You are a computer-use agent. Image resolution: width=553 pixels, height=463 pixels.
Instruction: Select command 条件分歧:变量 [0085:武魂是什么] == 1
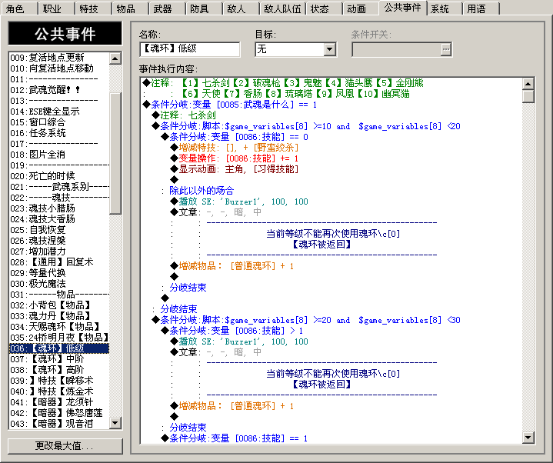coord(230,105)
